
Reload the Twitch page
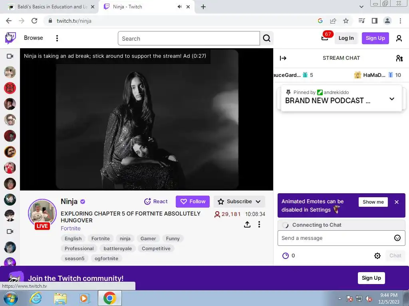[34, 21]
